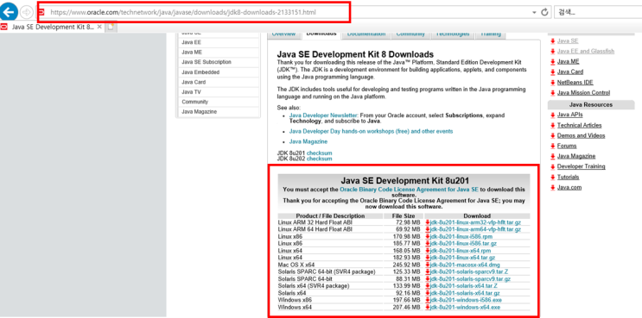Viewport: 642px width, 318px height.
Task: Download jdk-8u201-solaris-x64.tar.gz
Action: click(x=465, y=293)
